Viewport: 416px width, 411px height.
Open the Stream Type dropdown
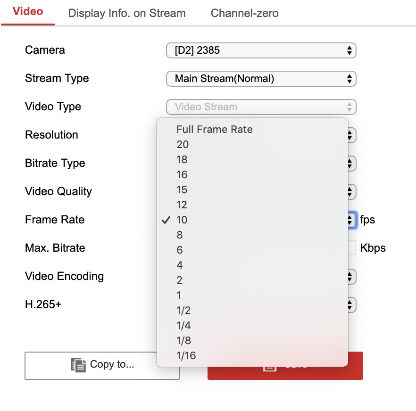click(x=261, y=79)
